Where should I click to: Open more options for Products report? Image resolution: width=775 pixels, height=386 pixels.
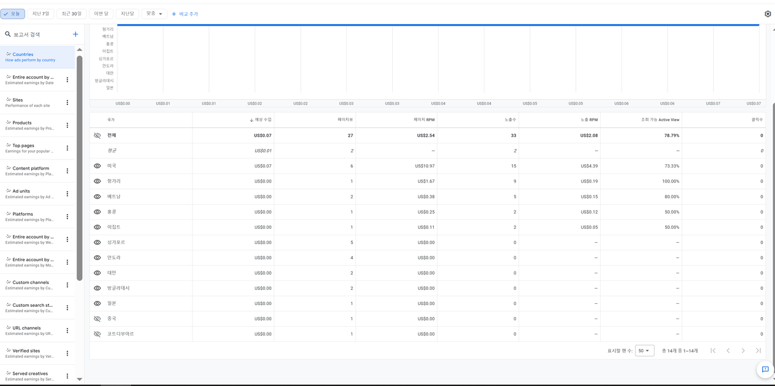[68, 126]
